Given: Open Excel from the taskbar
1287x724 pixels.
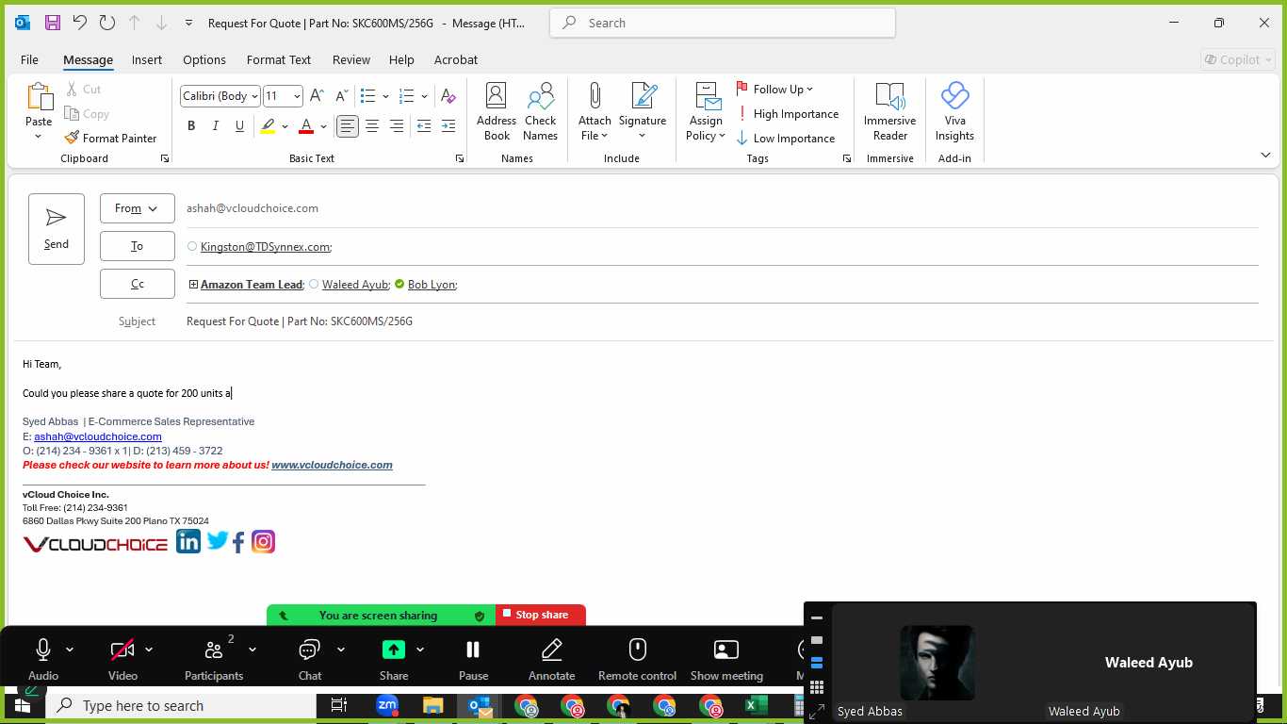Looking at the screenshot, I should coord(757,705).
